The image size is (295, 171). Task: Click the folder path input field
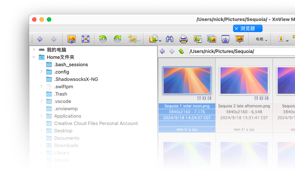240,51
